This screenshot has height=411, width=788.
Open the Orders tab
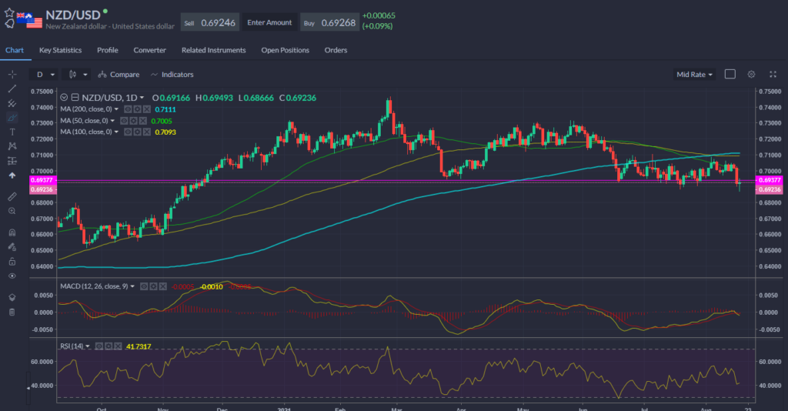336,50
